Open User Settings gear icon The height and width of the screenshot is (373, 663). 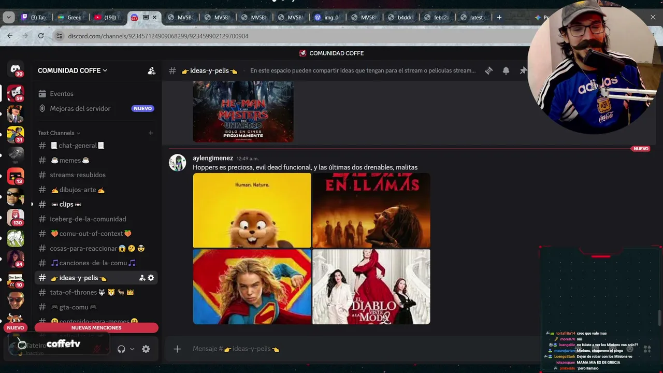(146, 349)
